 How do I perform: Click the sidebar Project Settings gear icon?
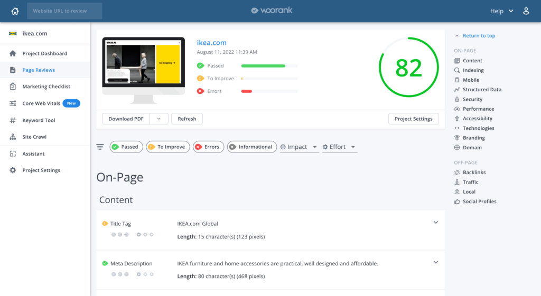[x=13, y=170]
